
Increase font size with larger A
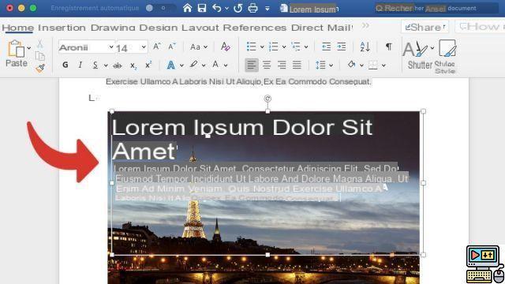[x=157, y=47]
